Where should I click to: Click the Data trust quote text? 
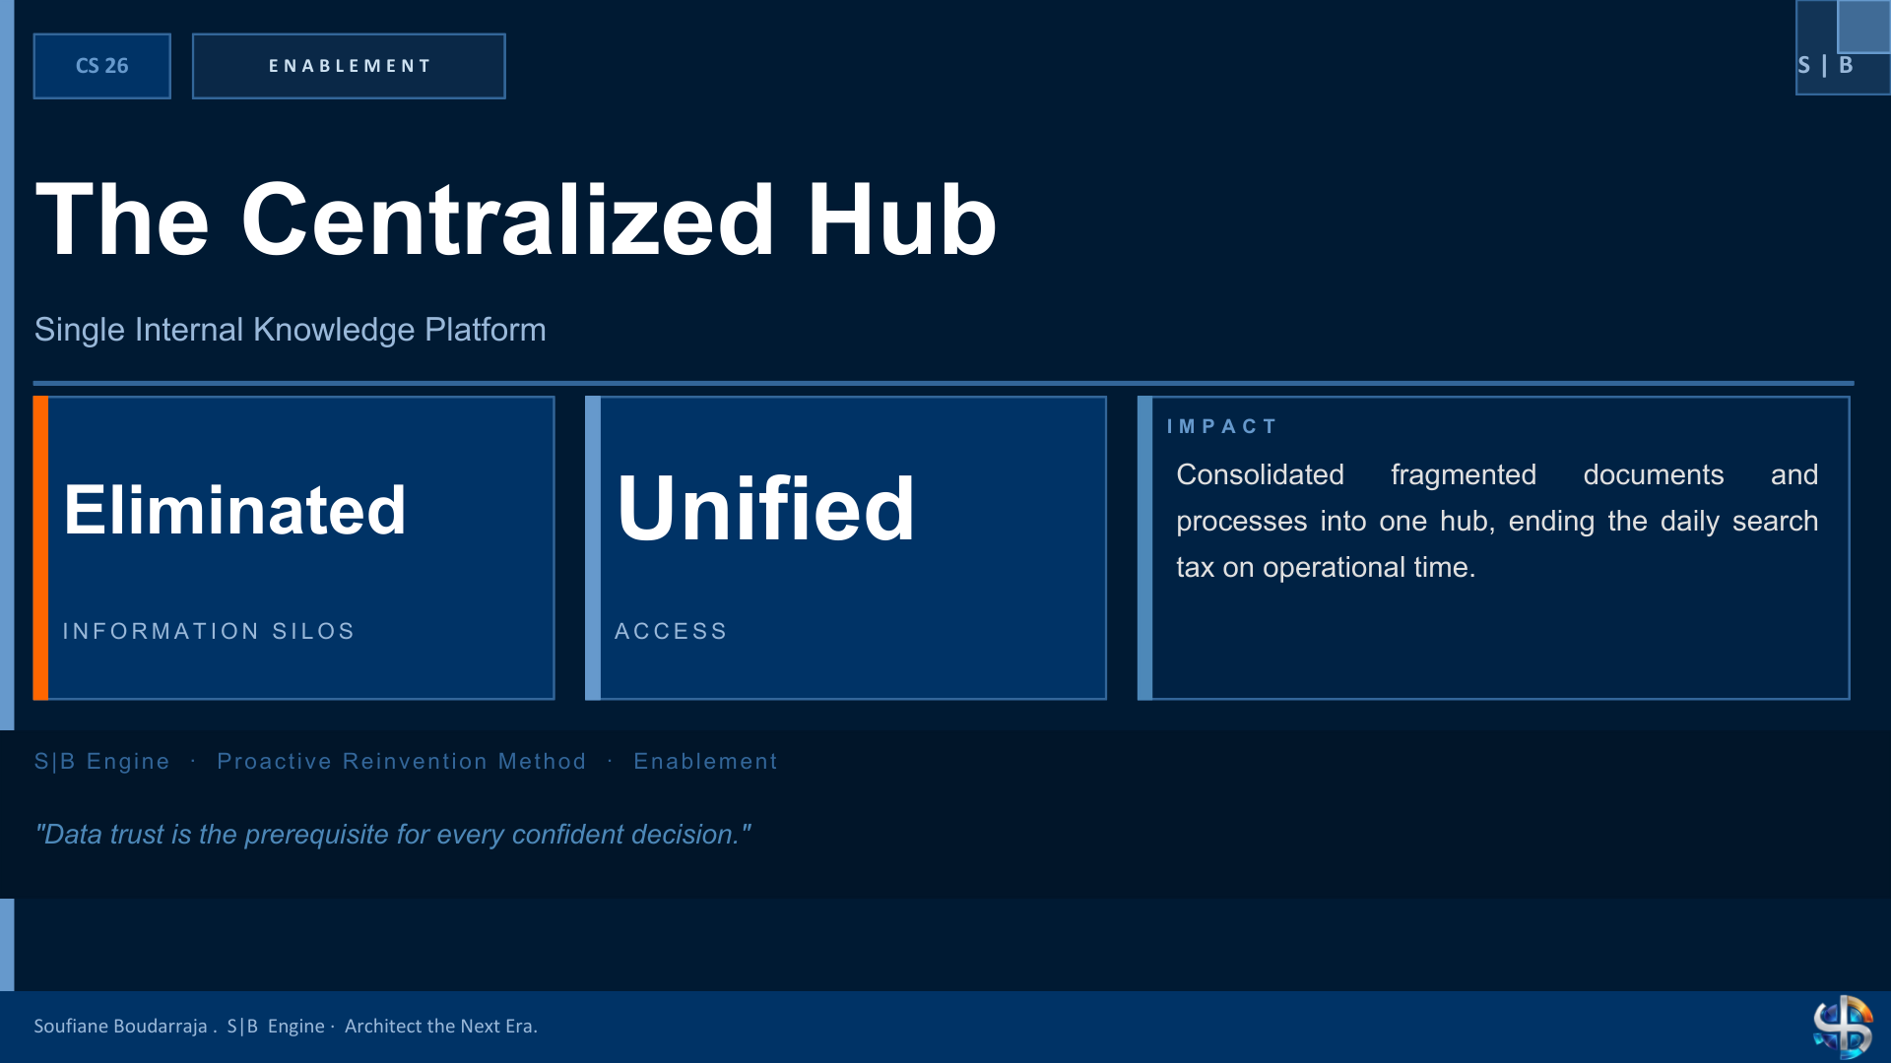click(x=393, y=835)
